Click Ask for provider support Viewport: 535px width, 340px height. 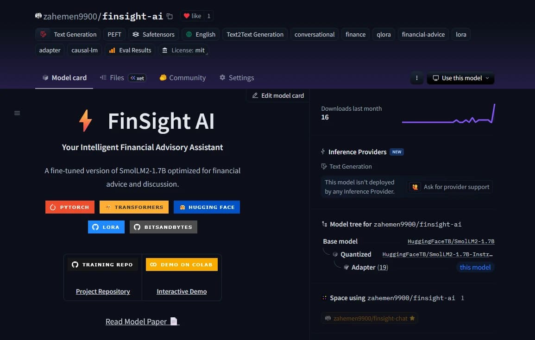450,187
